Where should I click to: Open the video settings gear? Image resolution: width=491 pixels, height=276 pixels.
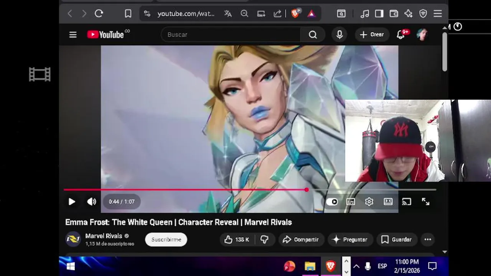369,202
